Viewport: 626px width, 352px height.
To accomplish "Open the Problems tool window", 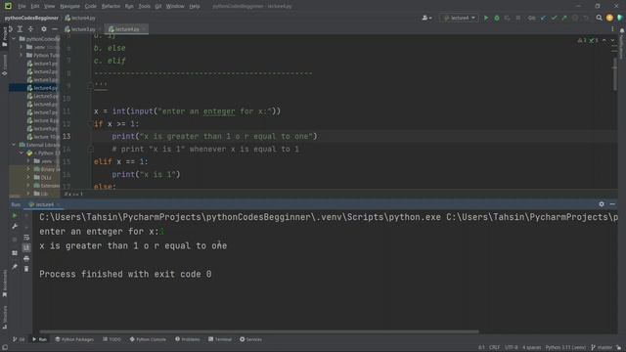I will [187, 339].
